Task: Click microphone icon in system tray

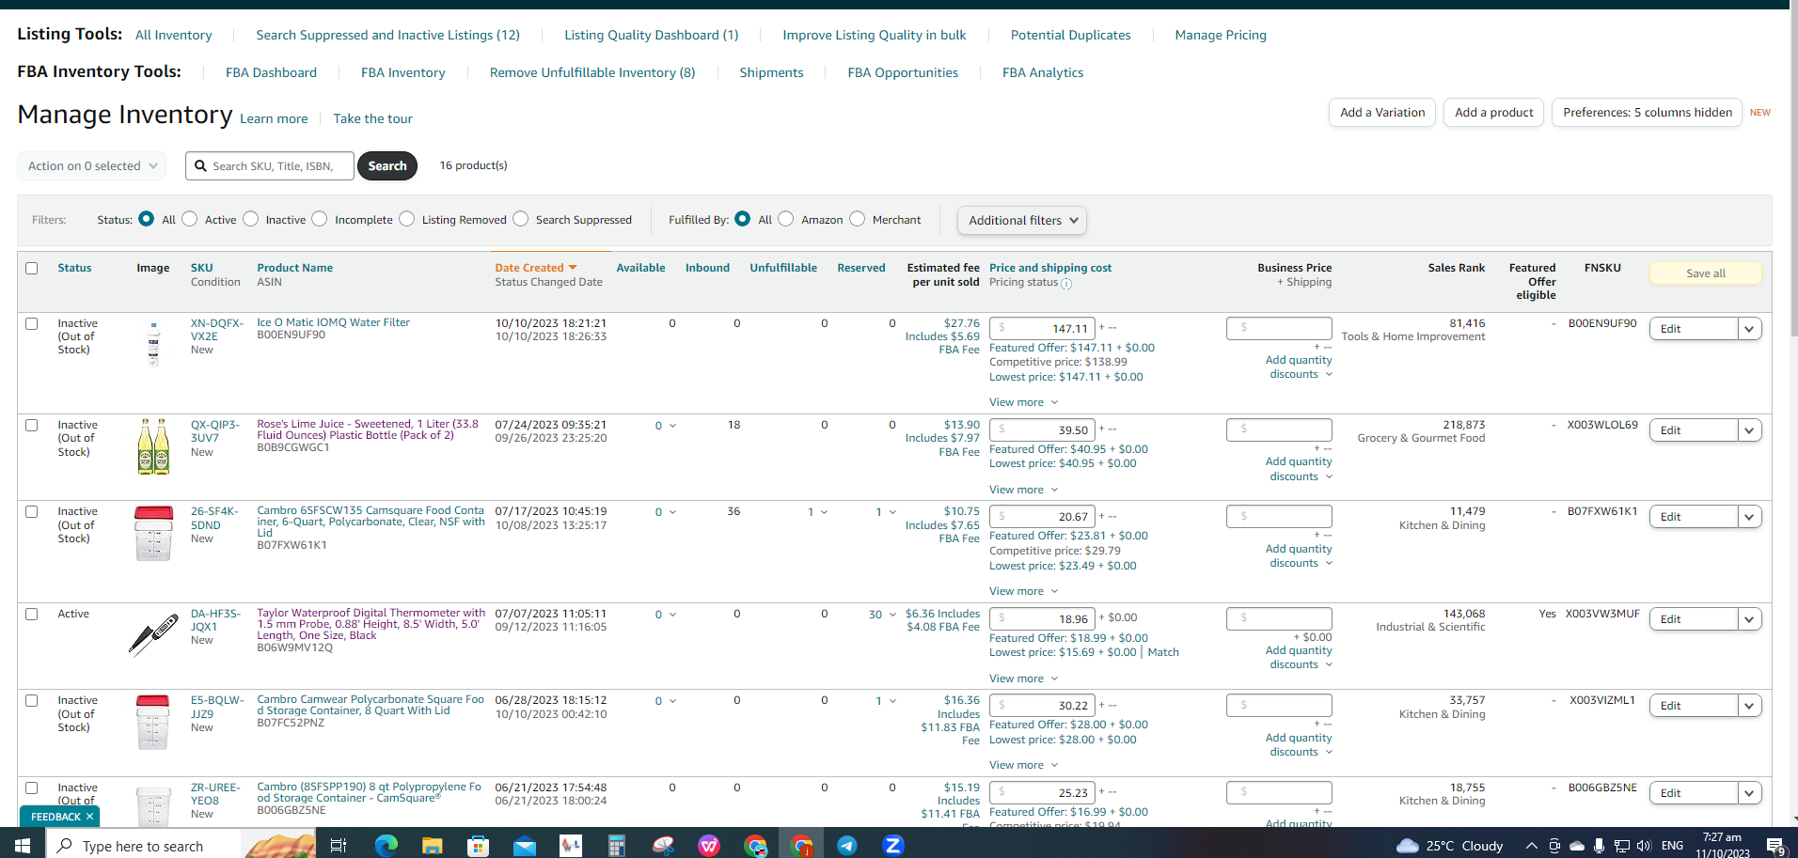Action: point(1599,846)
